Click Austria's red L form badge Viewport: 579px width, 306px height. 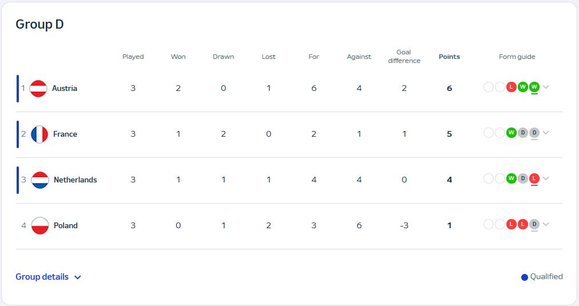pyautogui.click(x=511, y=87)
